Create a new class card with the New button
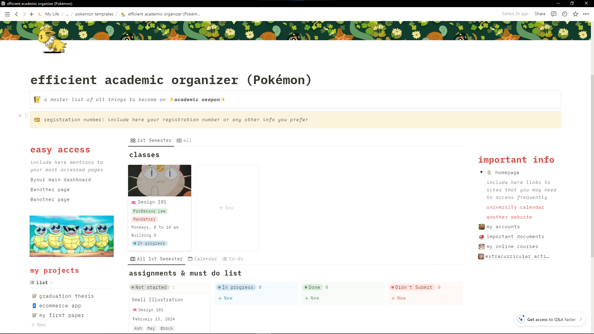Screen dimensions: 594x334 click(x=227, y=208)
